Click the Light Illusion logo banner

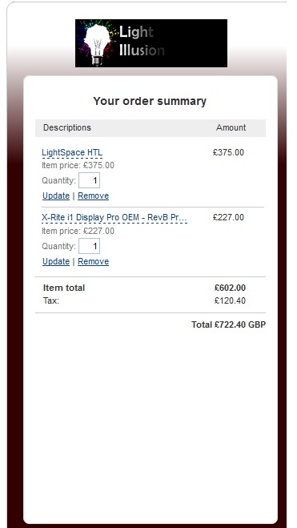pos(151,43)
